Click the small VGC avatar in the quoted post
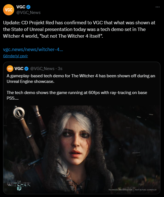 10,69
